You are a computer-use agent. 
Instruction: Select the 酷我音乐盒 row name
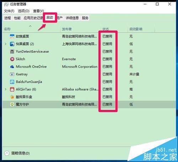[24, 97]
